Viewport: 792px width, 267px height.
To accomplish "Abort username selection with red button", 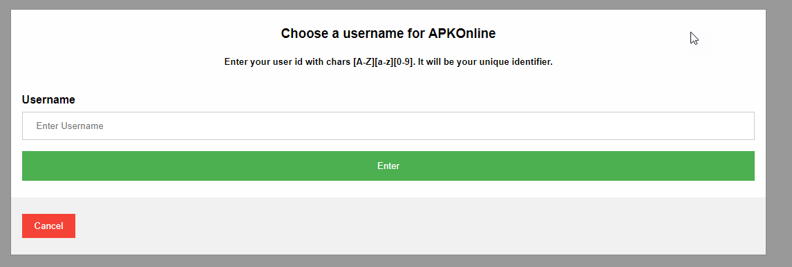I will point(48,226).
